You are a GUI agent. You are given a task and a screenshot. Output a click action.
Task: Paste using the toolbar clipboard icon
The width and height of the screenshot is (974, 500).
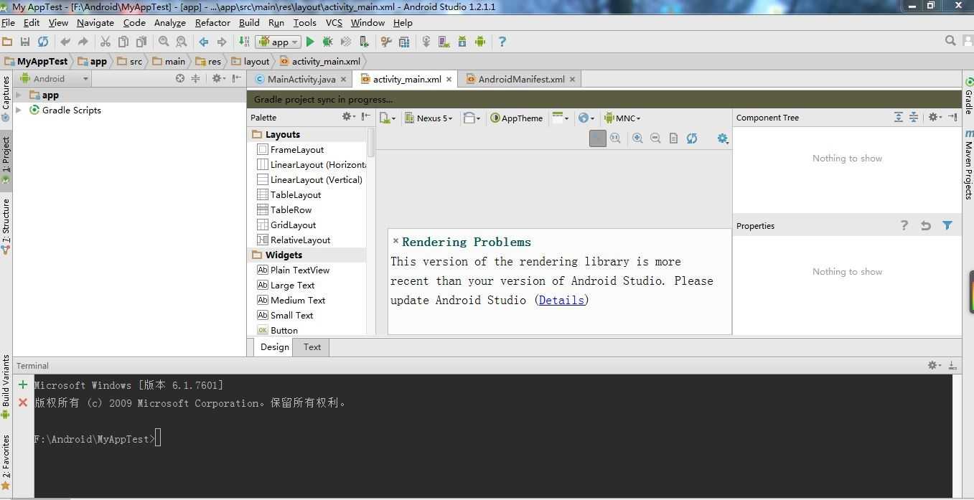point(141,42)
